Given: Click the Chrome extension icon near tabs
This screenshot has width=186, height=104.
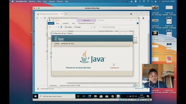Looking at the screenshot, I should tap(131, 14).
